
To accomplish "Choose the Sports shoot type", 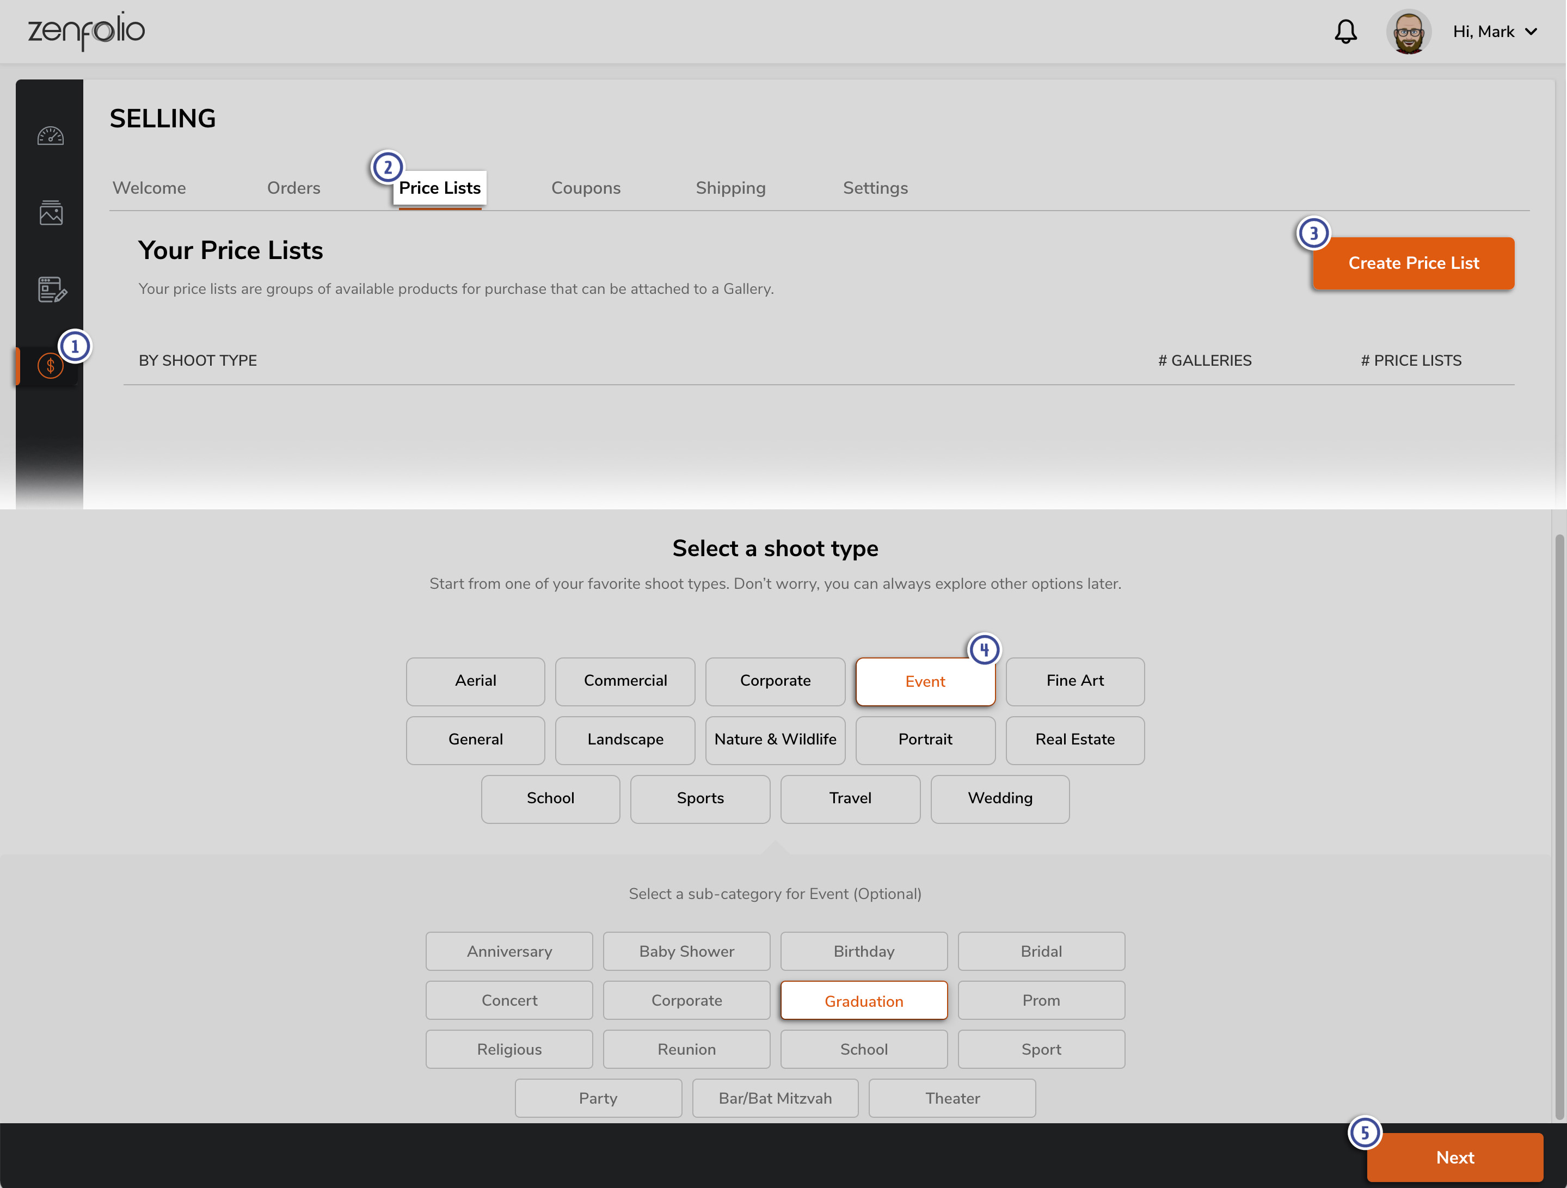I will 700,798.
